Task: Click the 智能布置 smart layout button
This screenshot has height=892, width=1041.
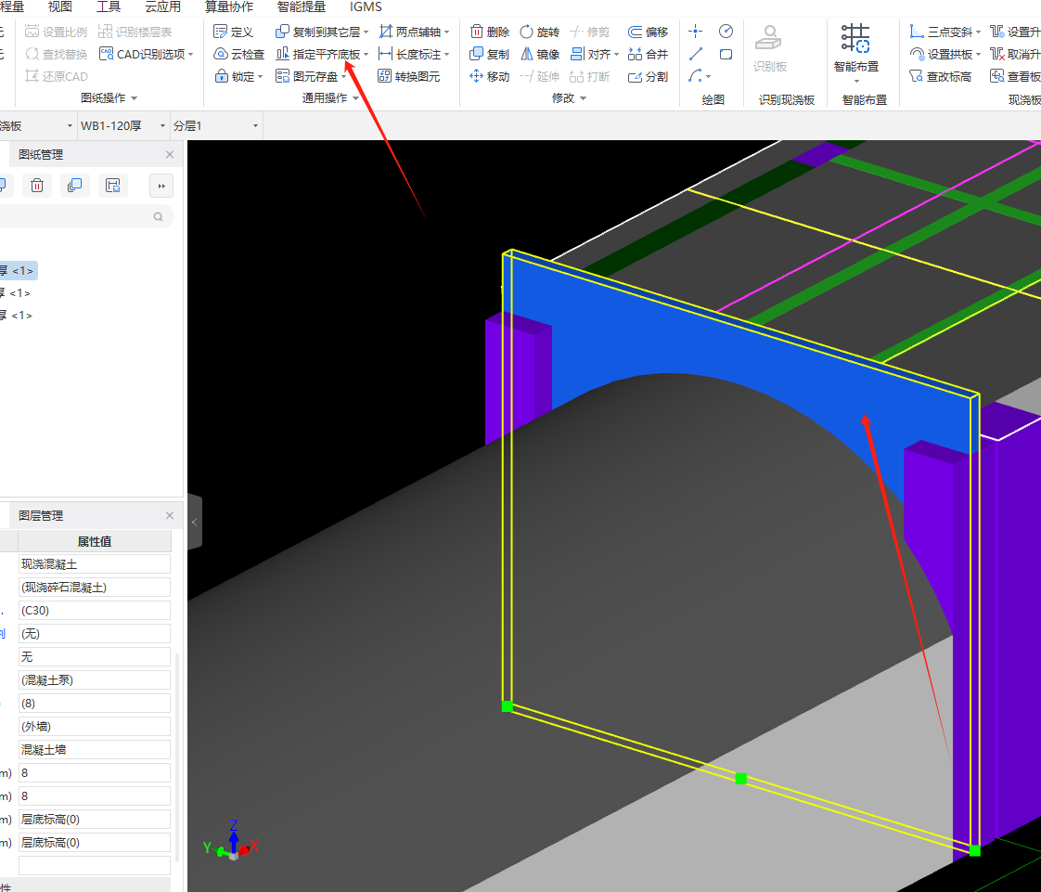Action: pos(855,48)
